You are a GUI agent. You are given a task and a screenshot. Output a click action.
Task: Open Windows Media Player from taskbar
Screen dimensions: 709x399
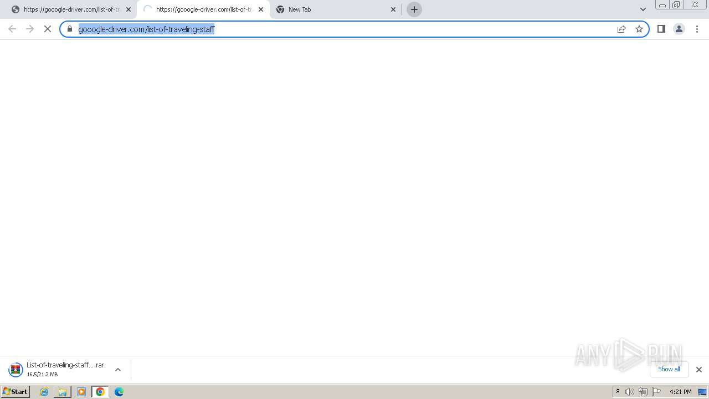[81, 392]
